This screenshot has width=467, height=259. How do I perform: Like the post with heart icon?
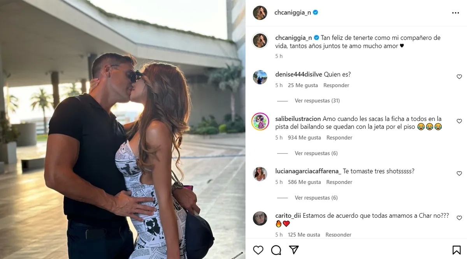(258, 250)
